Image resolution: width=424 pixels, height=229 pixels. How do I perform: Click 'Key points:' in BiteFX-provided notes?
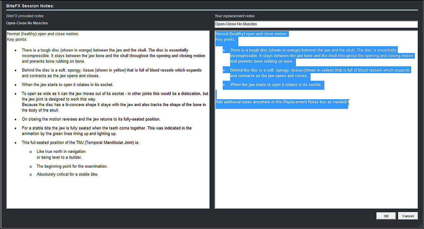(x=17, y=39)
